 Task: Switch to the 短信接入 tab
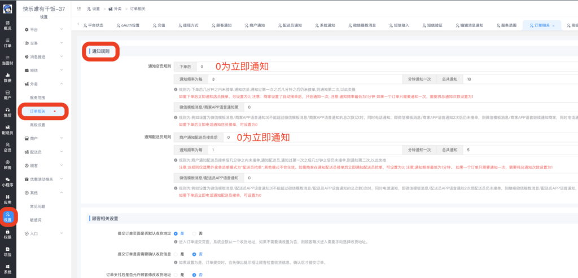click(x=399, y=25)
